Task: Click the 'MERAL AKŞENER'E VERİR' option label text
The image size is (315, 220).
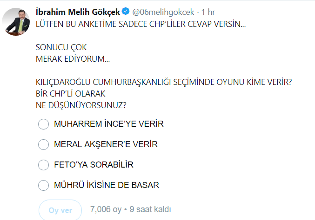Action: (106, 144)
